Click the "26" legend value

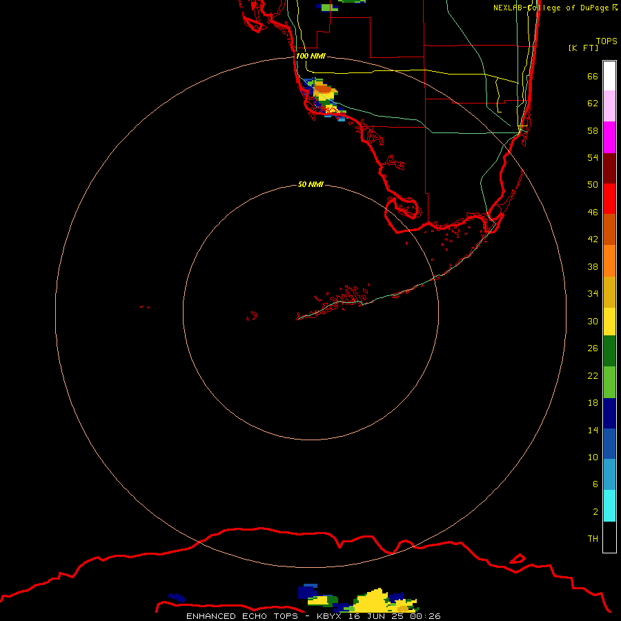point(593,348)
